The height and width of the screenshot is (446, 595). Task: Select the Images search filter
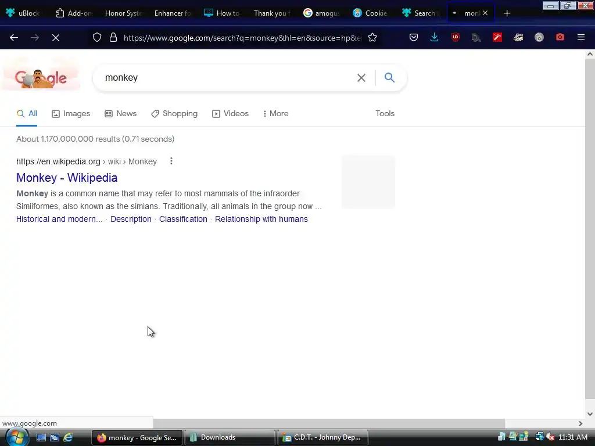coord(71,113)
